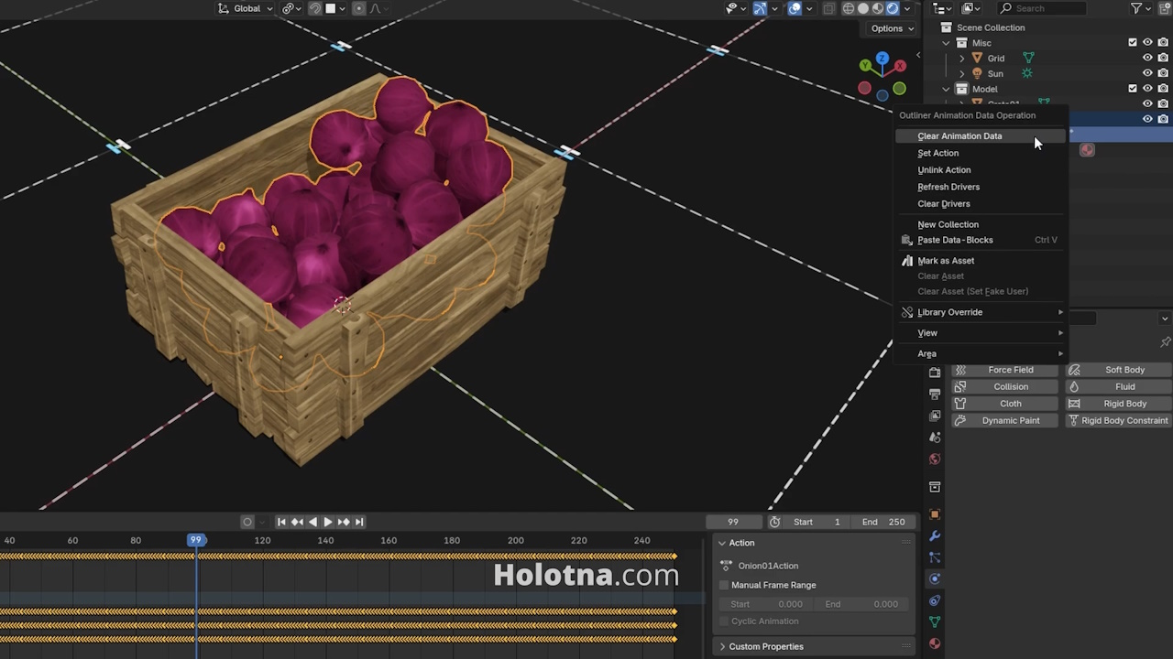Hide Sun object with eye icon
This screenshot has height=659, width=1173.
point(1147,73)
